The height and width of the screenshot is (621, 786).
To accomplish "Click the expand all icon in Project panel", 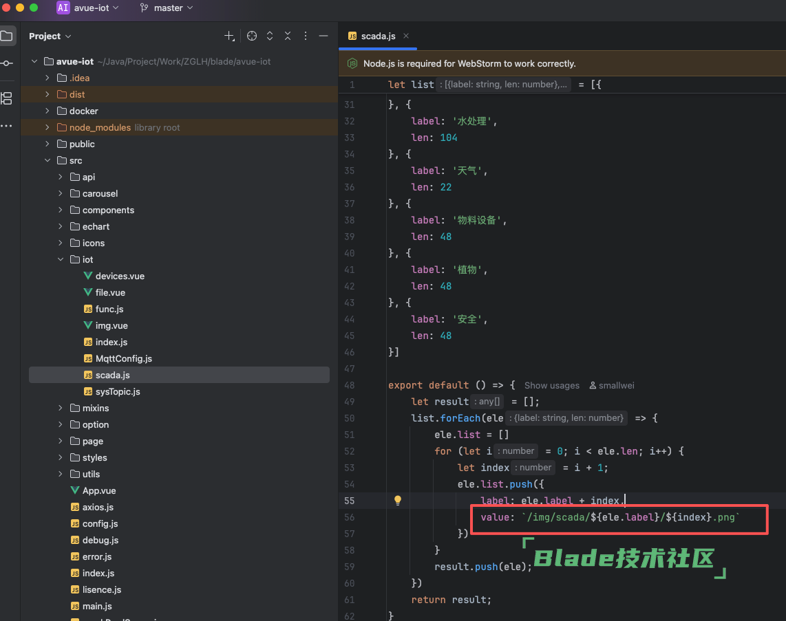I will [270, 36].
